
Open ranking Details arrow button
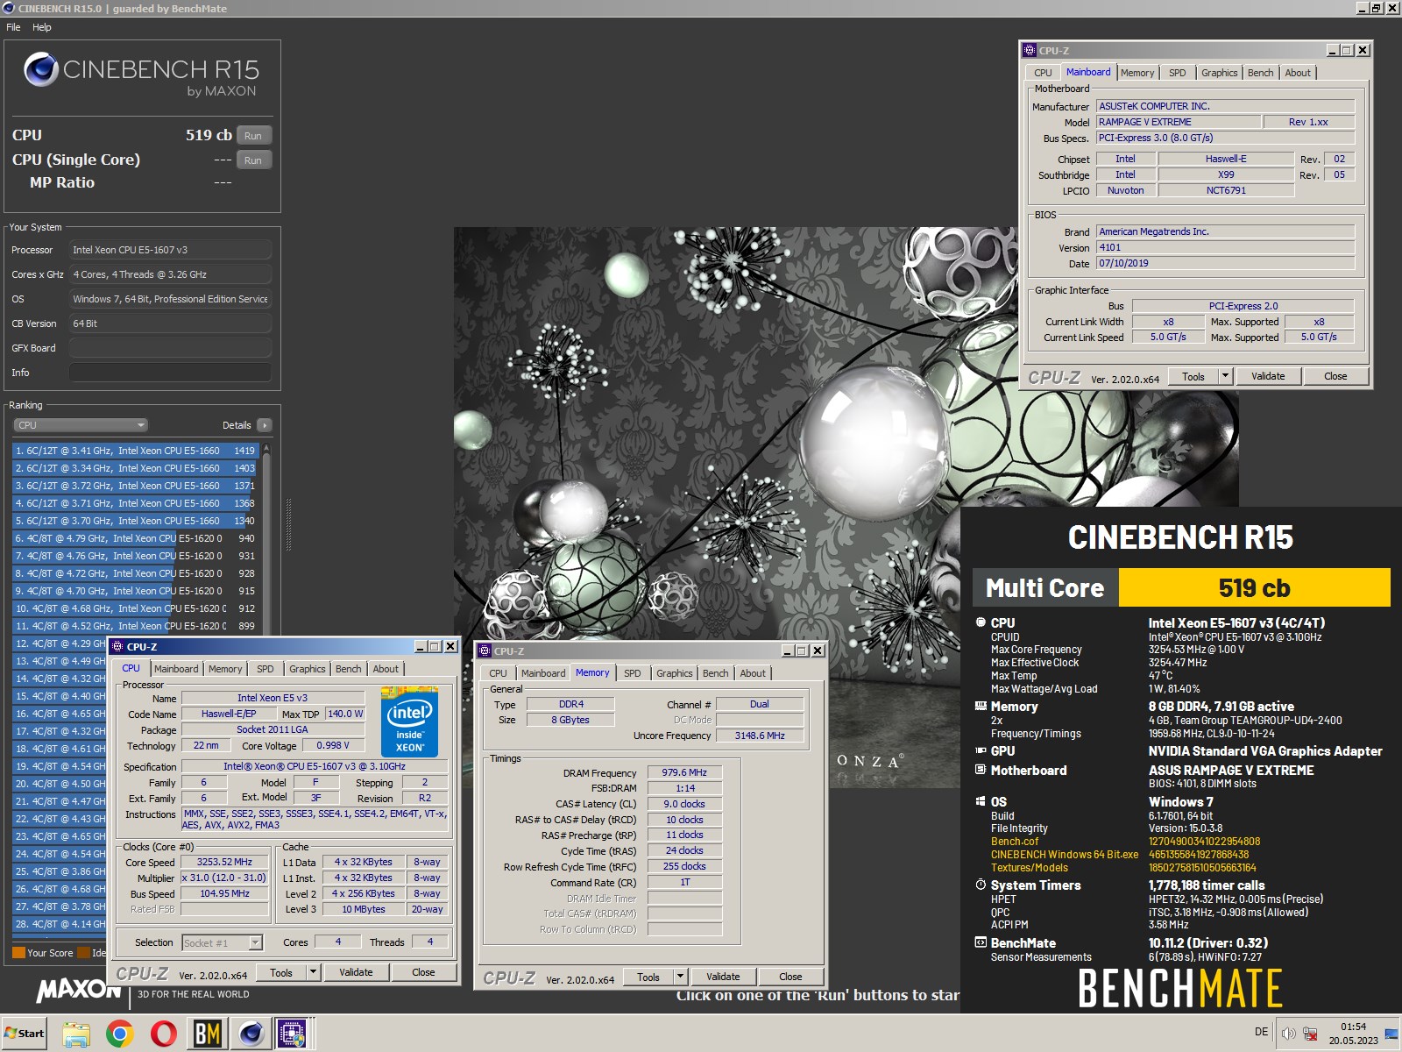[x=265, y=425]
